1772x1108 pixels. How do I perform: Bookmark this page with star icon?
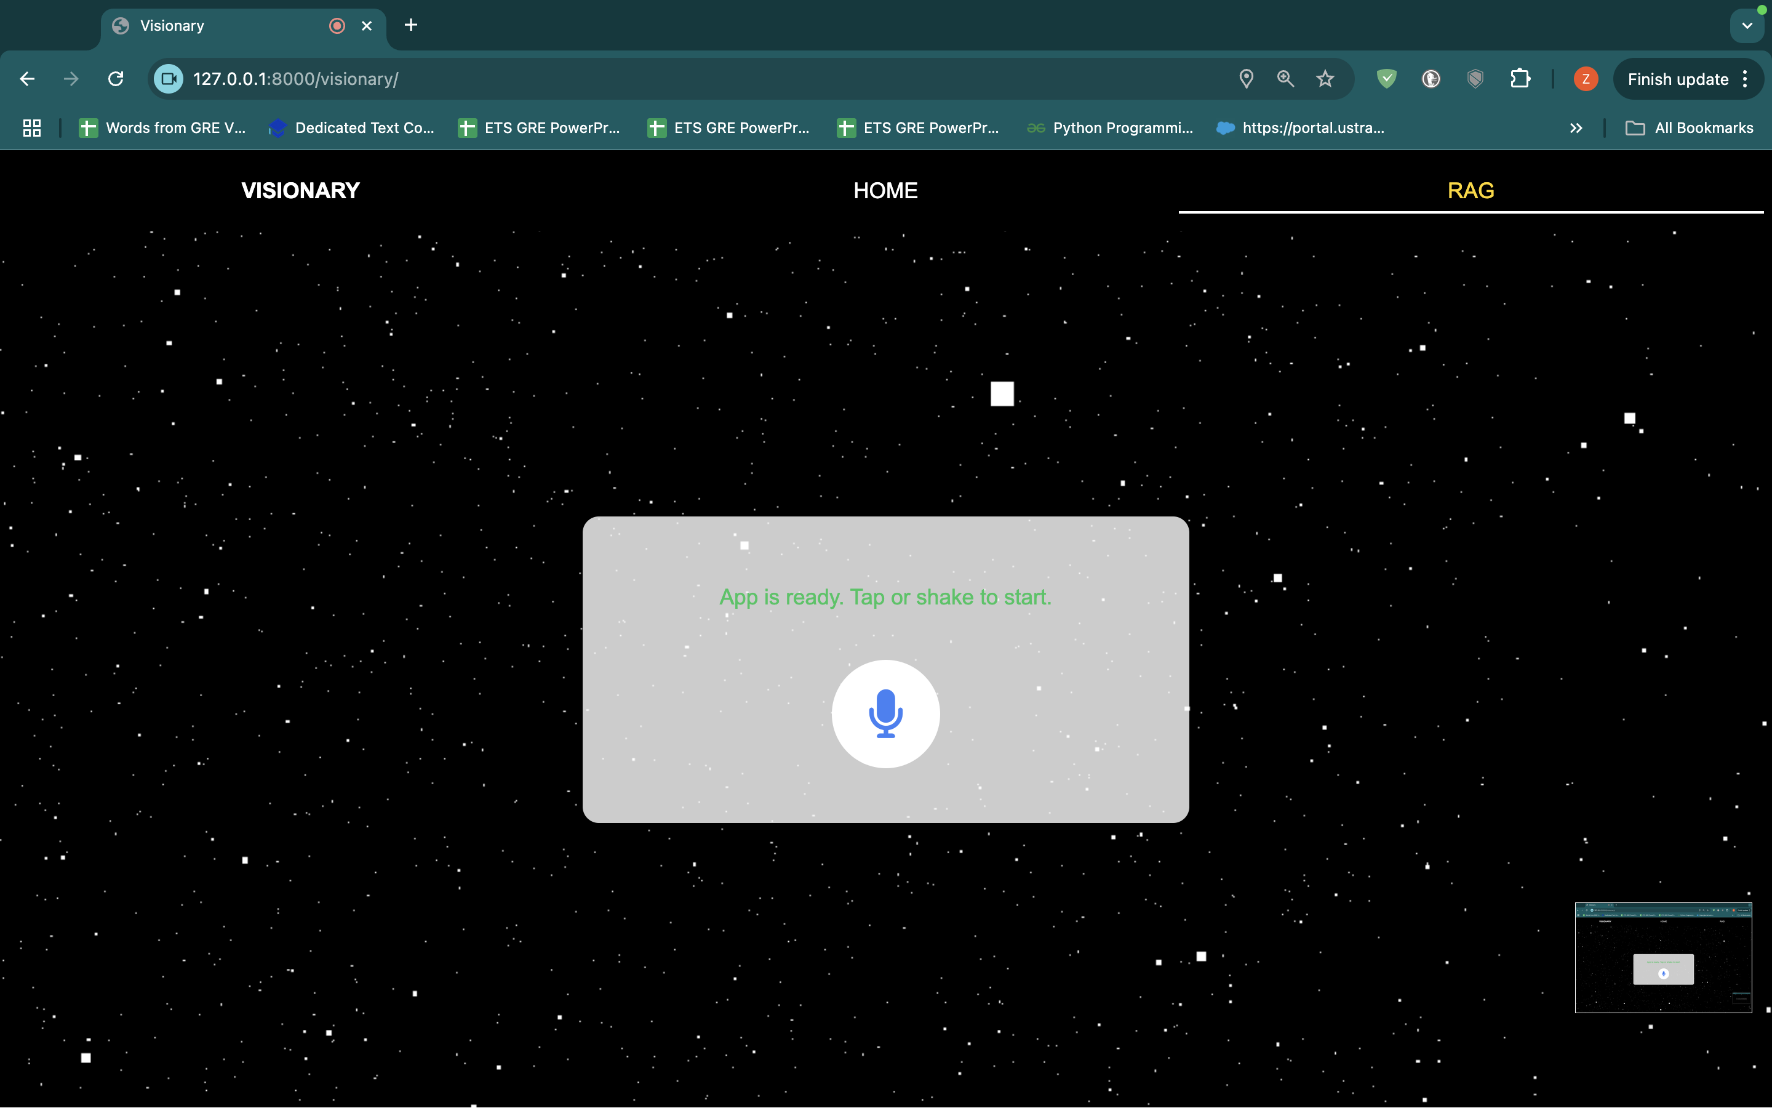[x=1325, y=79]
